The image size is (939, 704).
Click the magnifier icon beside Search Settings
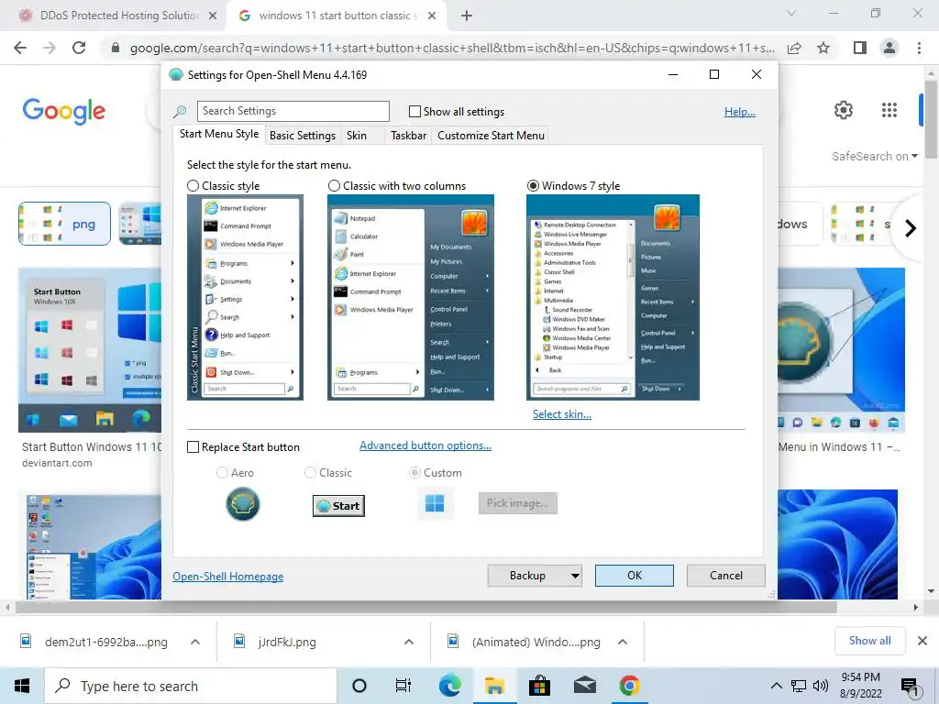coord(180,111)
